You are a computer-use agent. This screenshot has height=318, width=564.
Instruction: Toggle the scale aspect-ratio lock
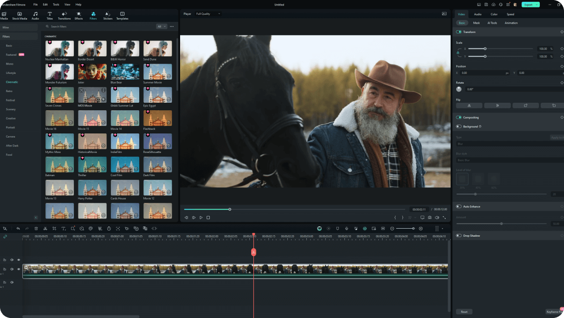(458, 53)
